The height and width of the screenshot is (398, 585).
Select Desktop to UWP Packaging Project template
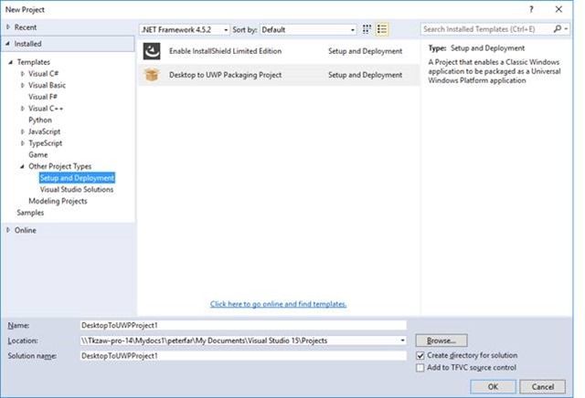[x=279, y=75]
